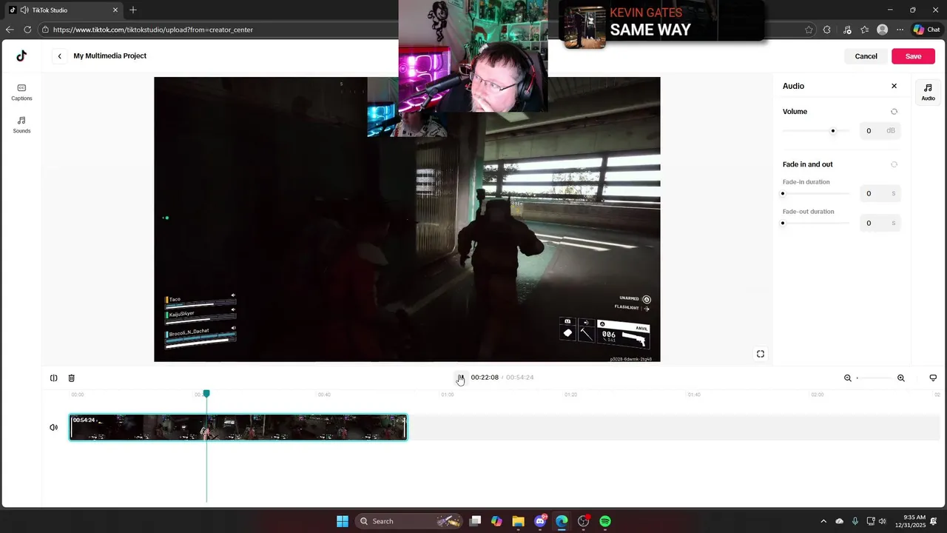View site information lock icon
The width and height of the screenshot is (947, 533).
point(45,30)
